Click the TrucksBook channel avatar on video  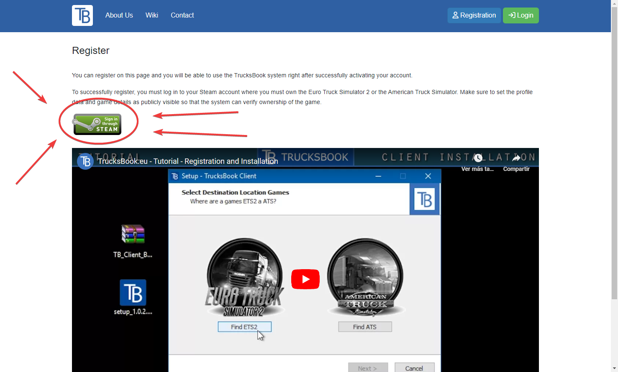[85, 161]
